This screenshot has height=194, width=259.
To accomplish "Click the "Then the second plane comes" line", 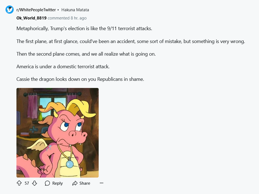I will (86, 54).
